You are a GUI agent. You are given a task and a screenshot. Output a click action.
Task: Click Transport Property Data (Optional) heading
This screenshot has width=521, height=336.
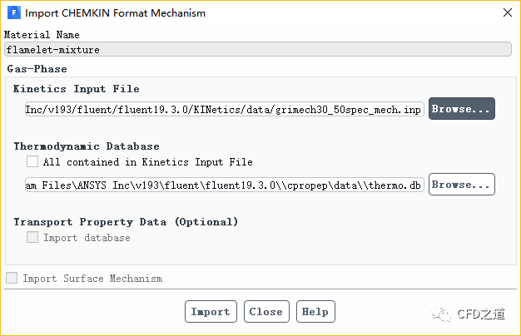click(x=126, y=222)
